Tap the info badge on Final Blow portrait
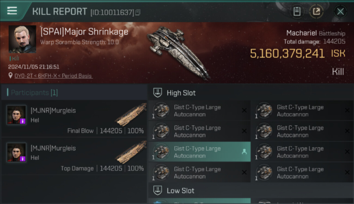This screenshot has width=354, height=204. tap(23, 121)
